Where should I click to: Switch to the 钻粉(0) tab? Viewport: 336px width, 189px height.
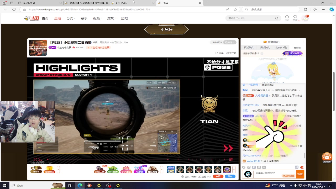coord(297,48)
